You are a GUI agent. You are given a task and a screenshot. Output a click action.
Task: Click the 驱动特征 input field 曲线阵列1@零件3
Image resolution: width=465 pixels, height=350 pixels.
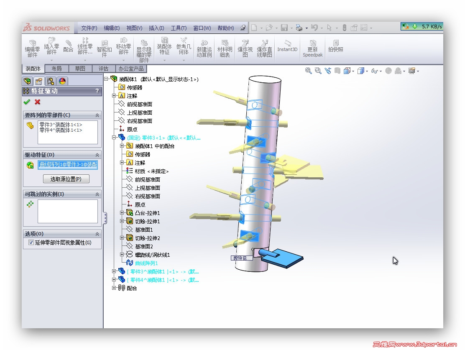[x=68, y=165]
